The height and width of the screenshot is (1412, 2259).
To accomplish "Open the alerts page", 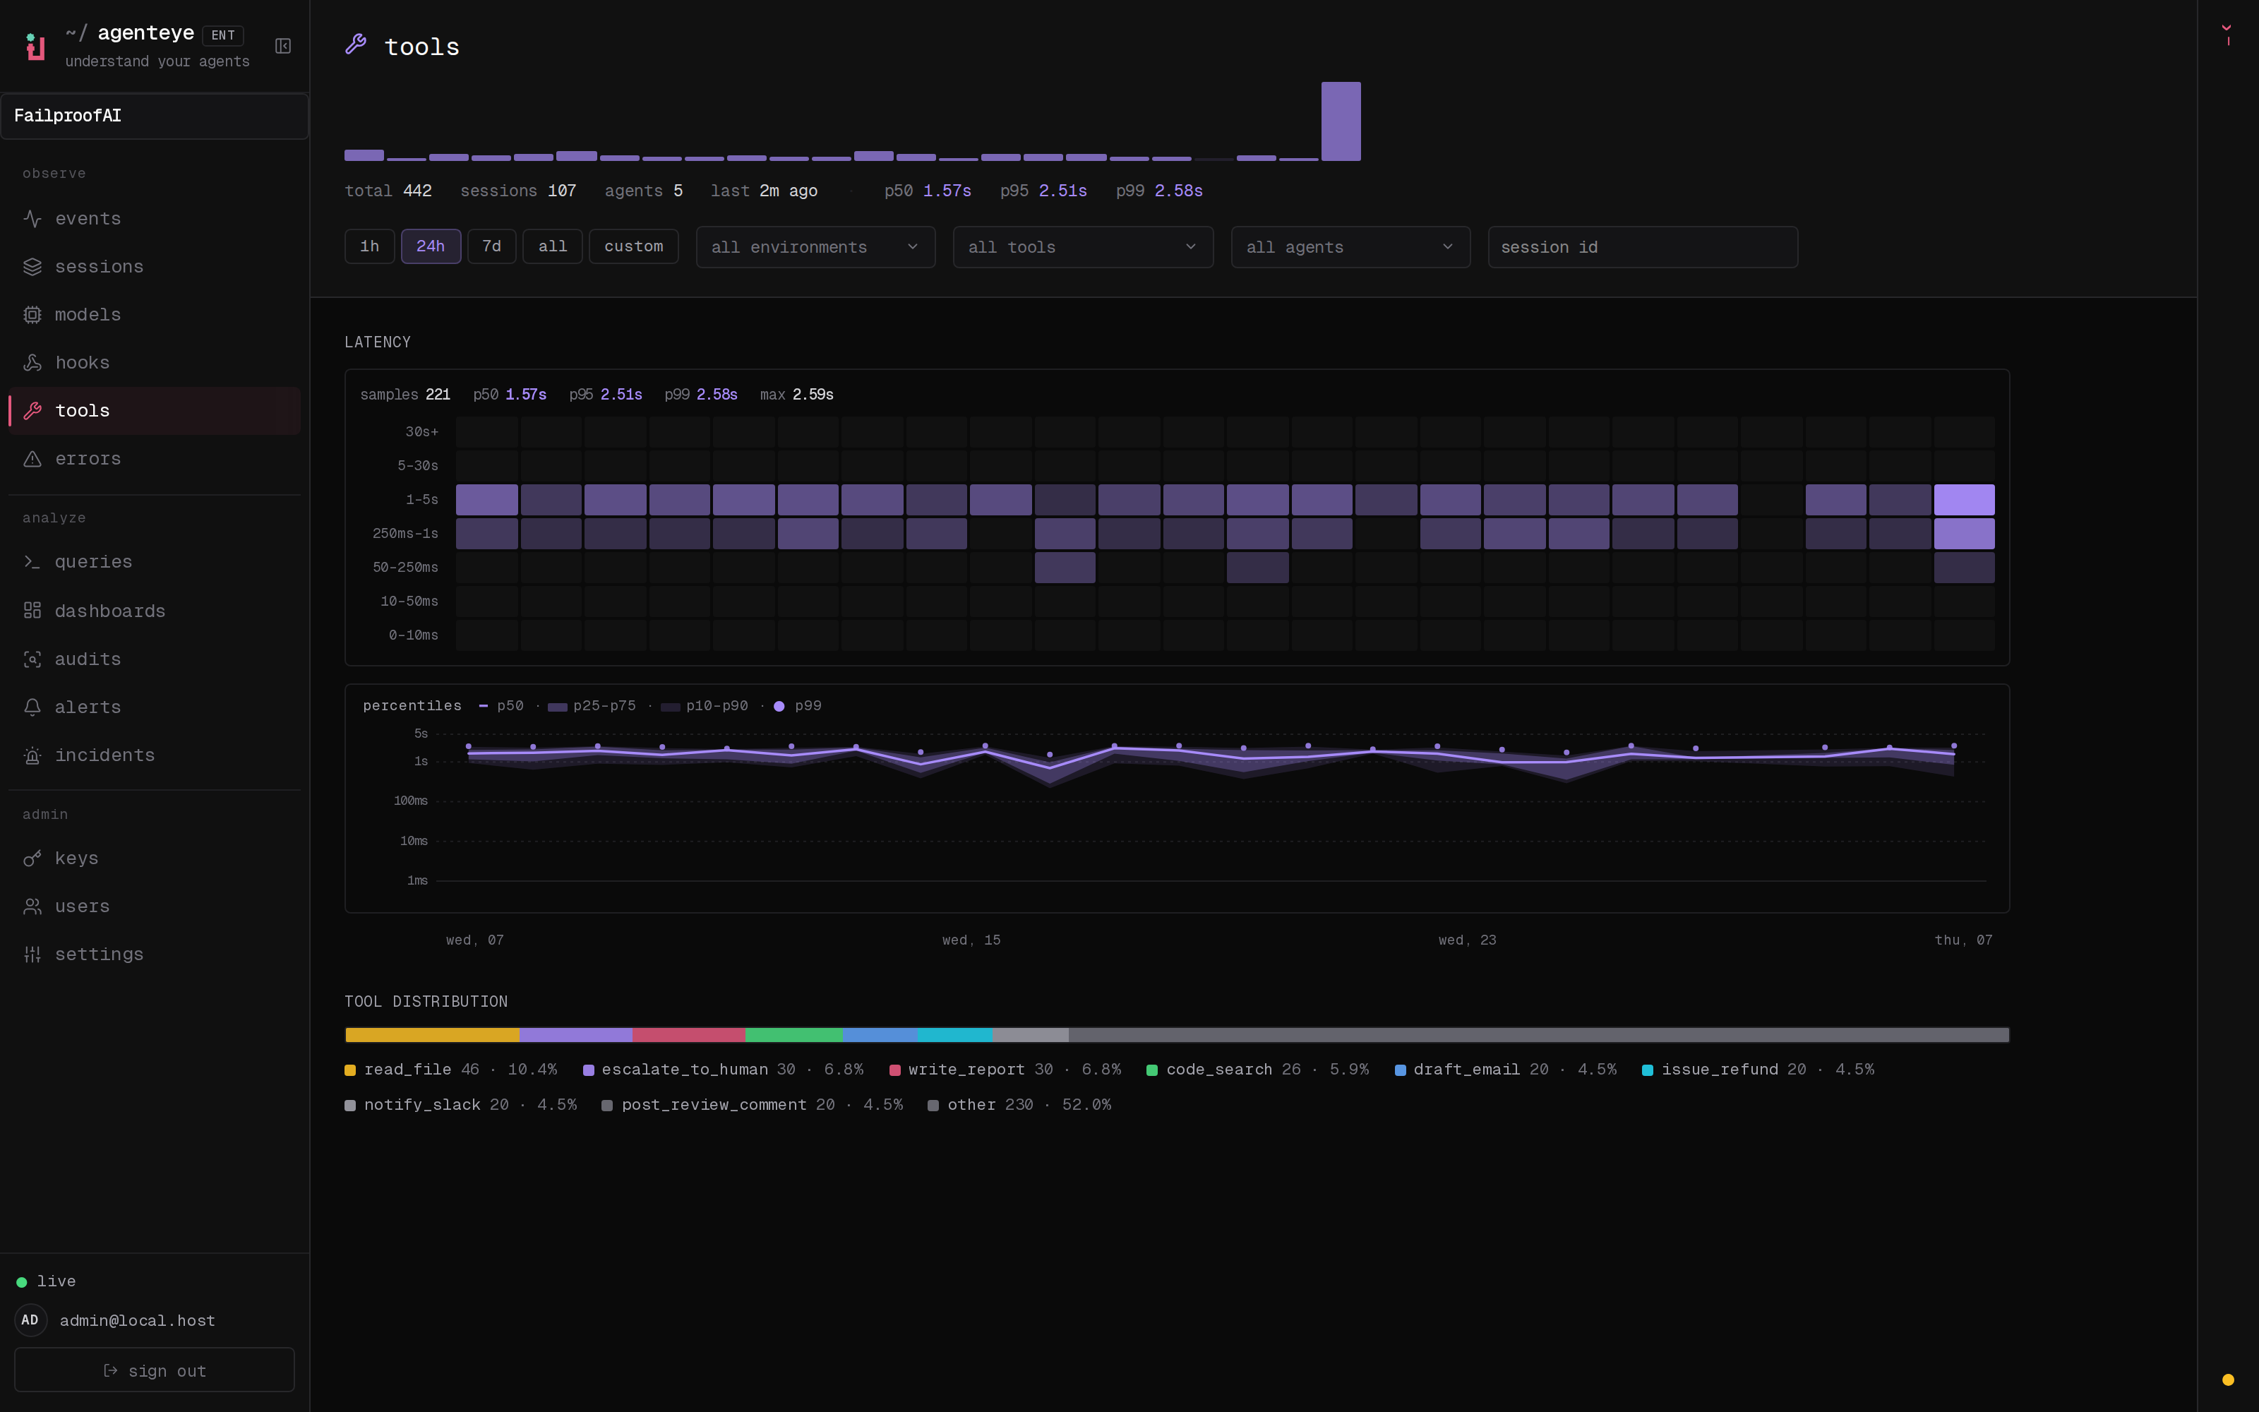I will tap(154, 707).
